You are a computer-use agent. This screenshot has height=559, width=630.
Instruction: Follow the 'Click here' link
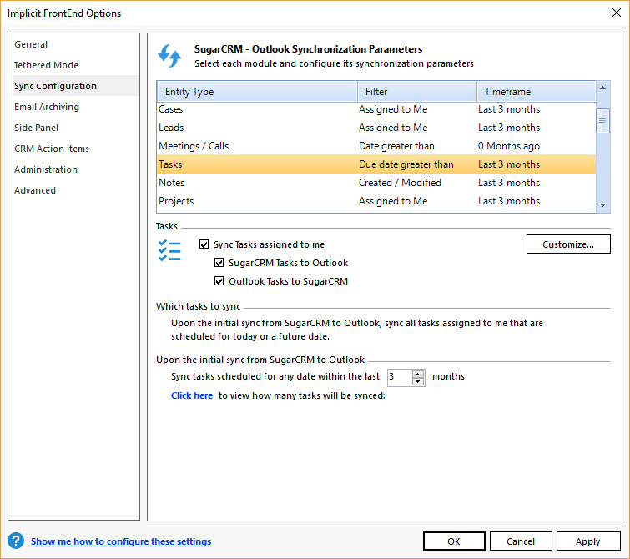click(x=192, y=395)
